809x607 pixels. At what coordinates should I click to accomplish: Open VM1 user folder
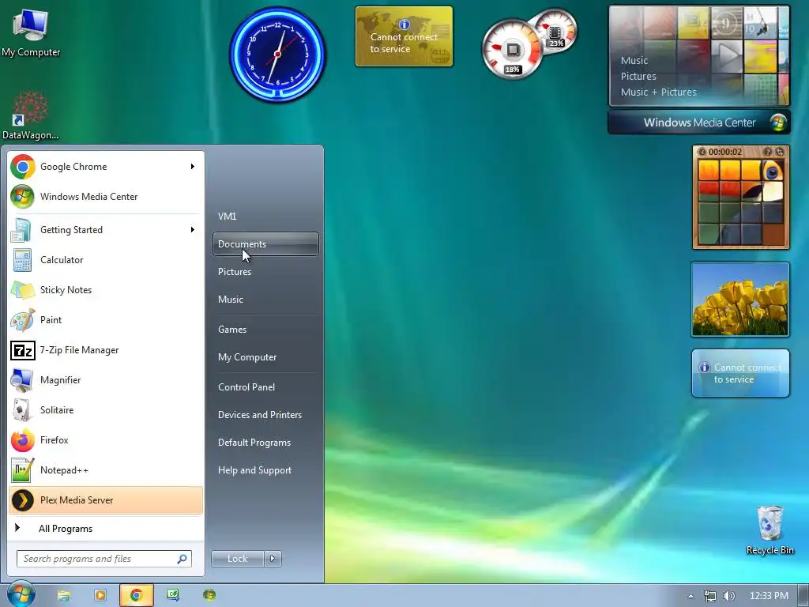pos(265,217)
